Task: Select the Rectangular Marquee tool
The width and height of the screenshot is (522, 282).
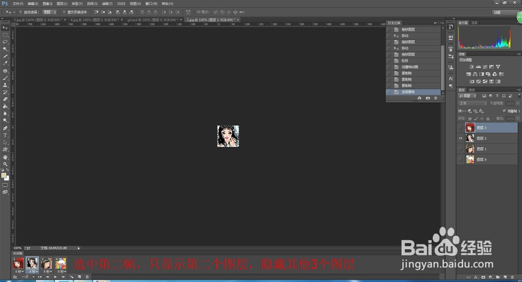Action: click(5, 35)
